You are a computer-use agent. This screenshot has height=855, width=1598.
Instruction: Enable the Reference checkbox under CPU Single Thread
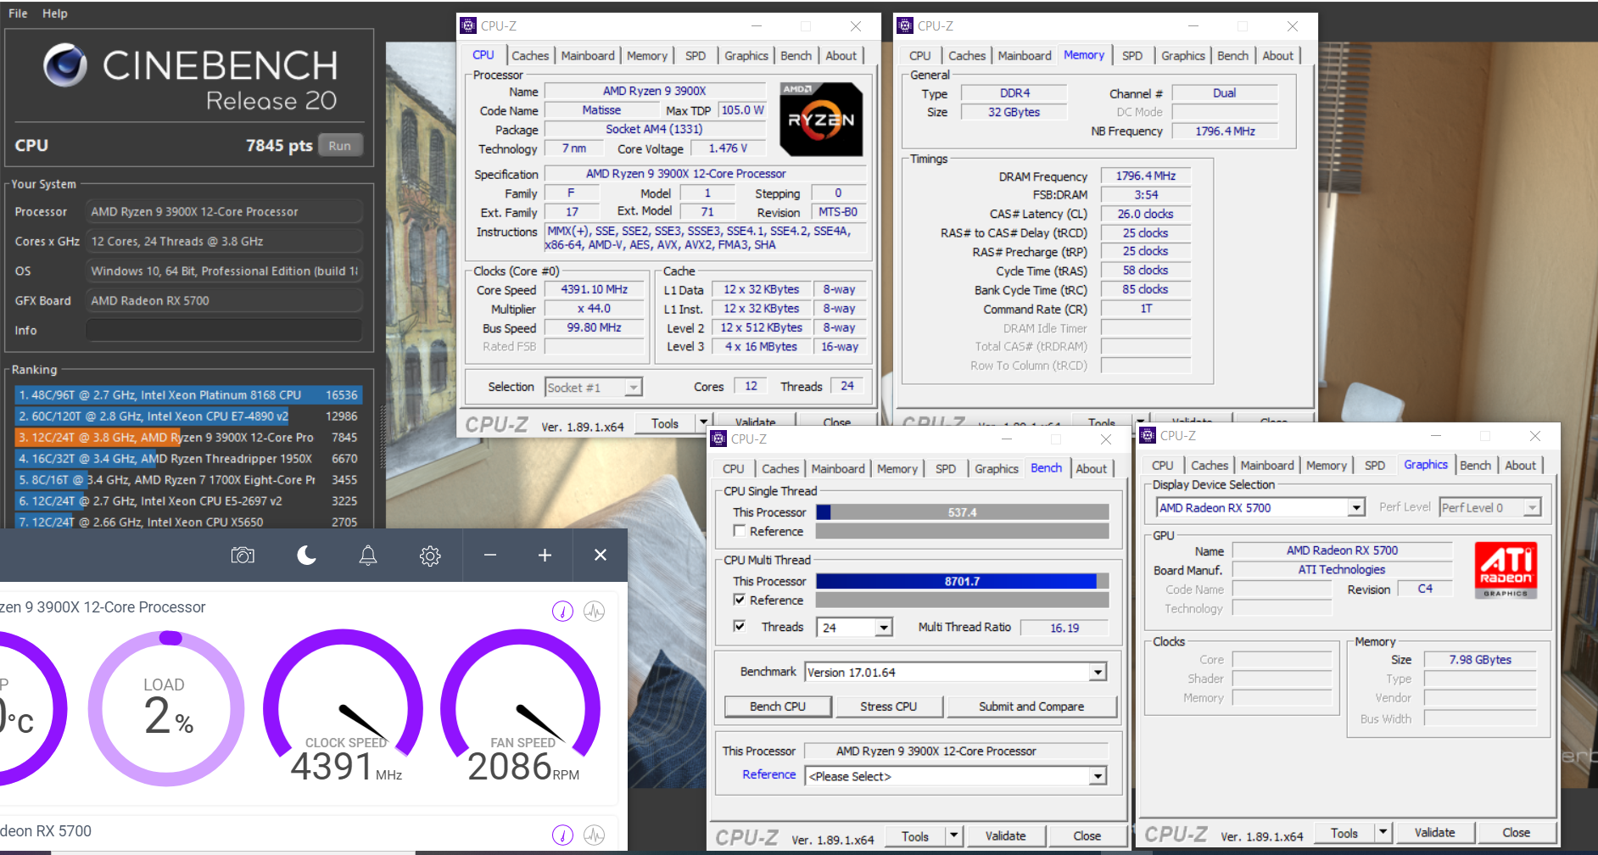(740, 531)
